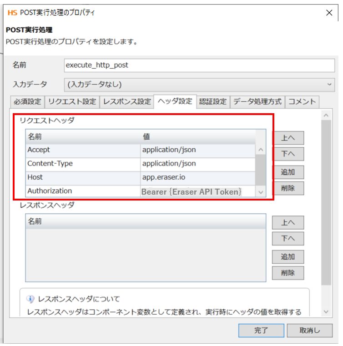The height and width of the screenshot is (346, 343).
Task: Click the request header table scrollbar thumb
Action: [261, 170]
